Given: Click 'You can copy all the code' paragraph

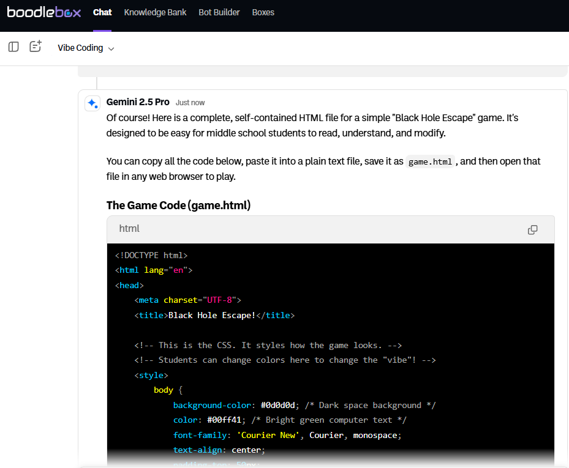Looking at the screenshot, I should click(x=323, y=169).
